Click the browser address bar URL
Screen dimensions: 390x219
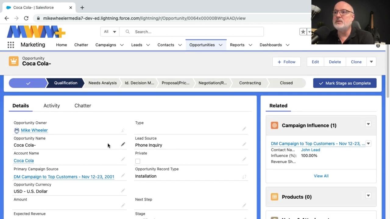[144, 18]
